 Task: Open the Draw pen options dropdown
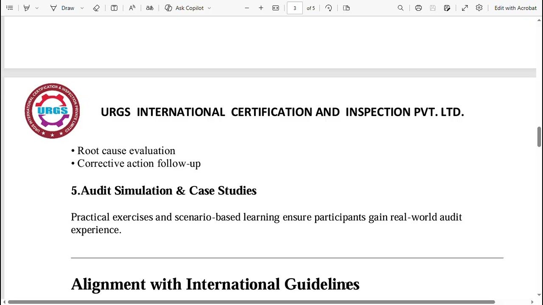click(x=82, y=8)
